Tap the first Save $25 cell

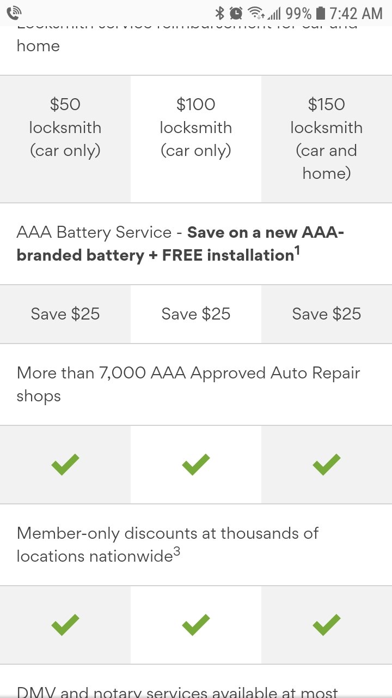[x=65, y=314]
